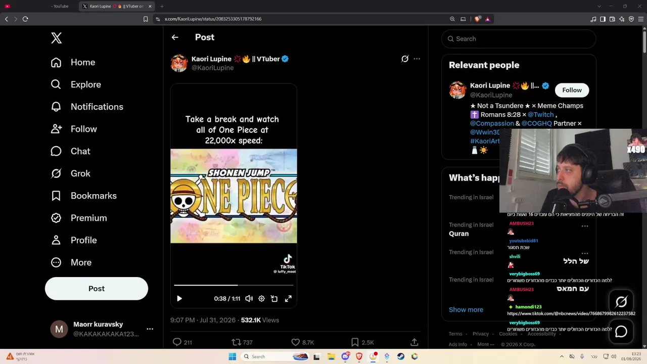Open the Follow page in the sidebar

click(74, 129)
